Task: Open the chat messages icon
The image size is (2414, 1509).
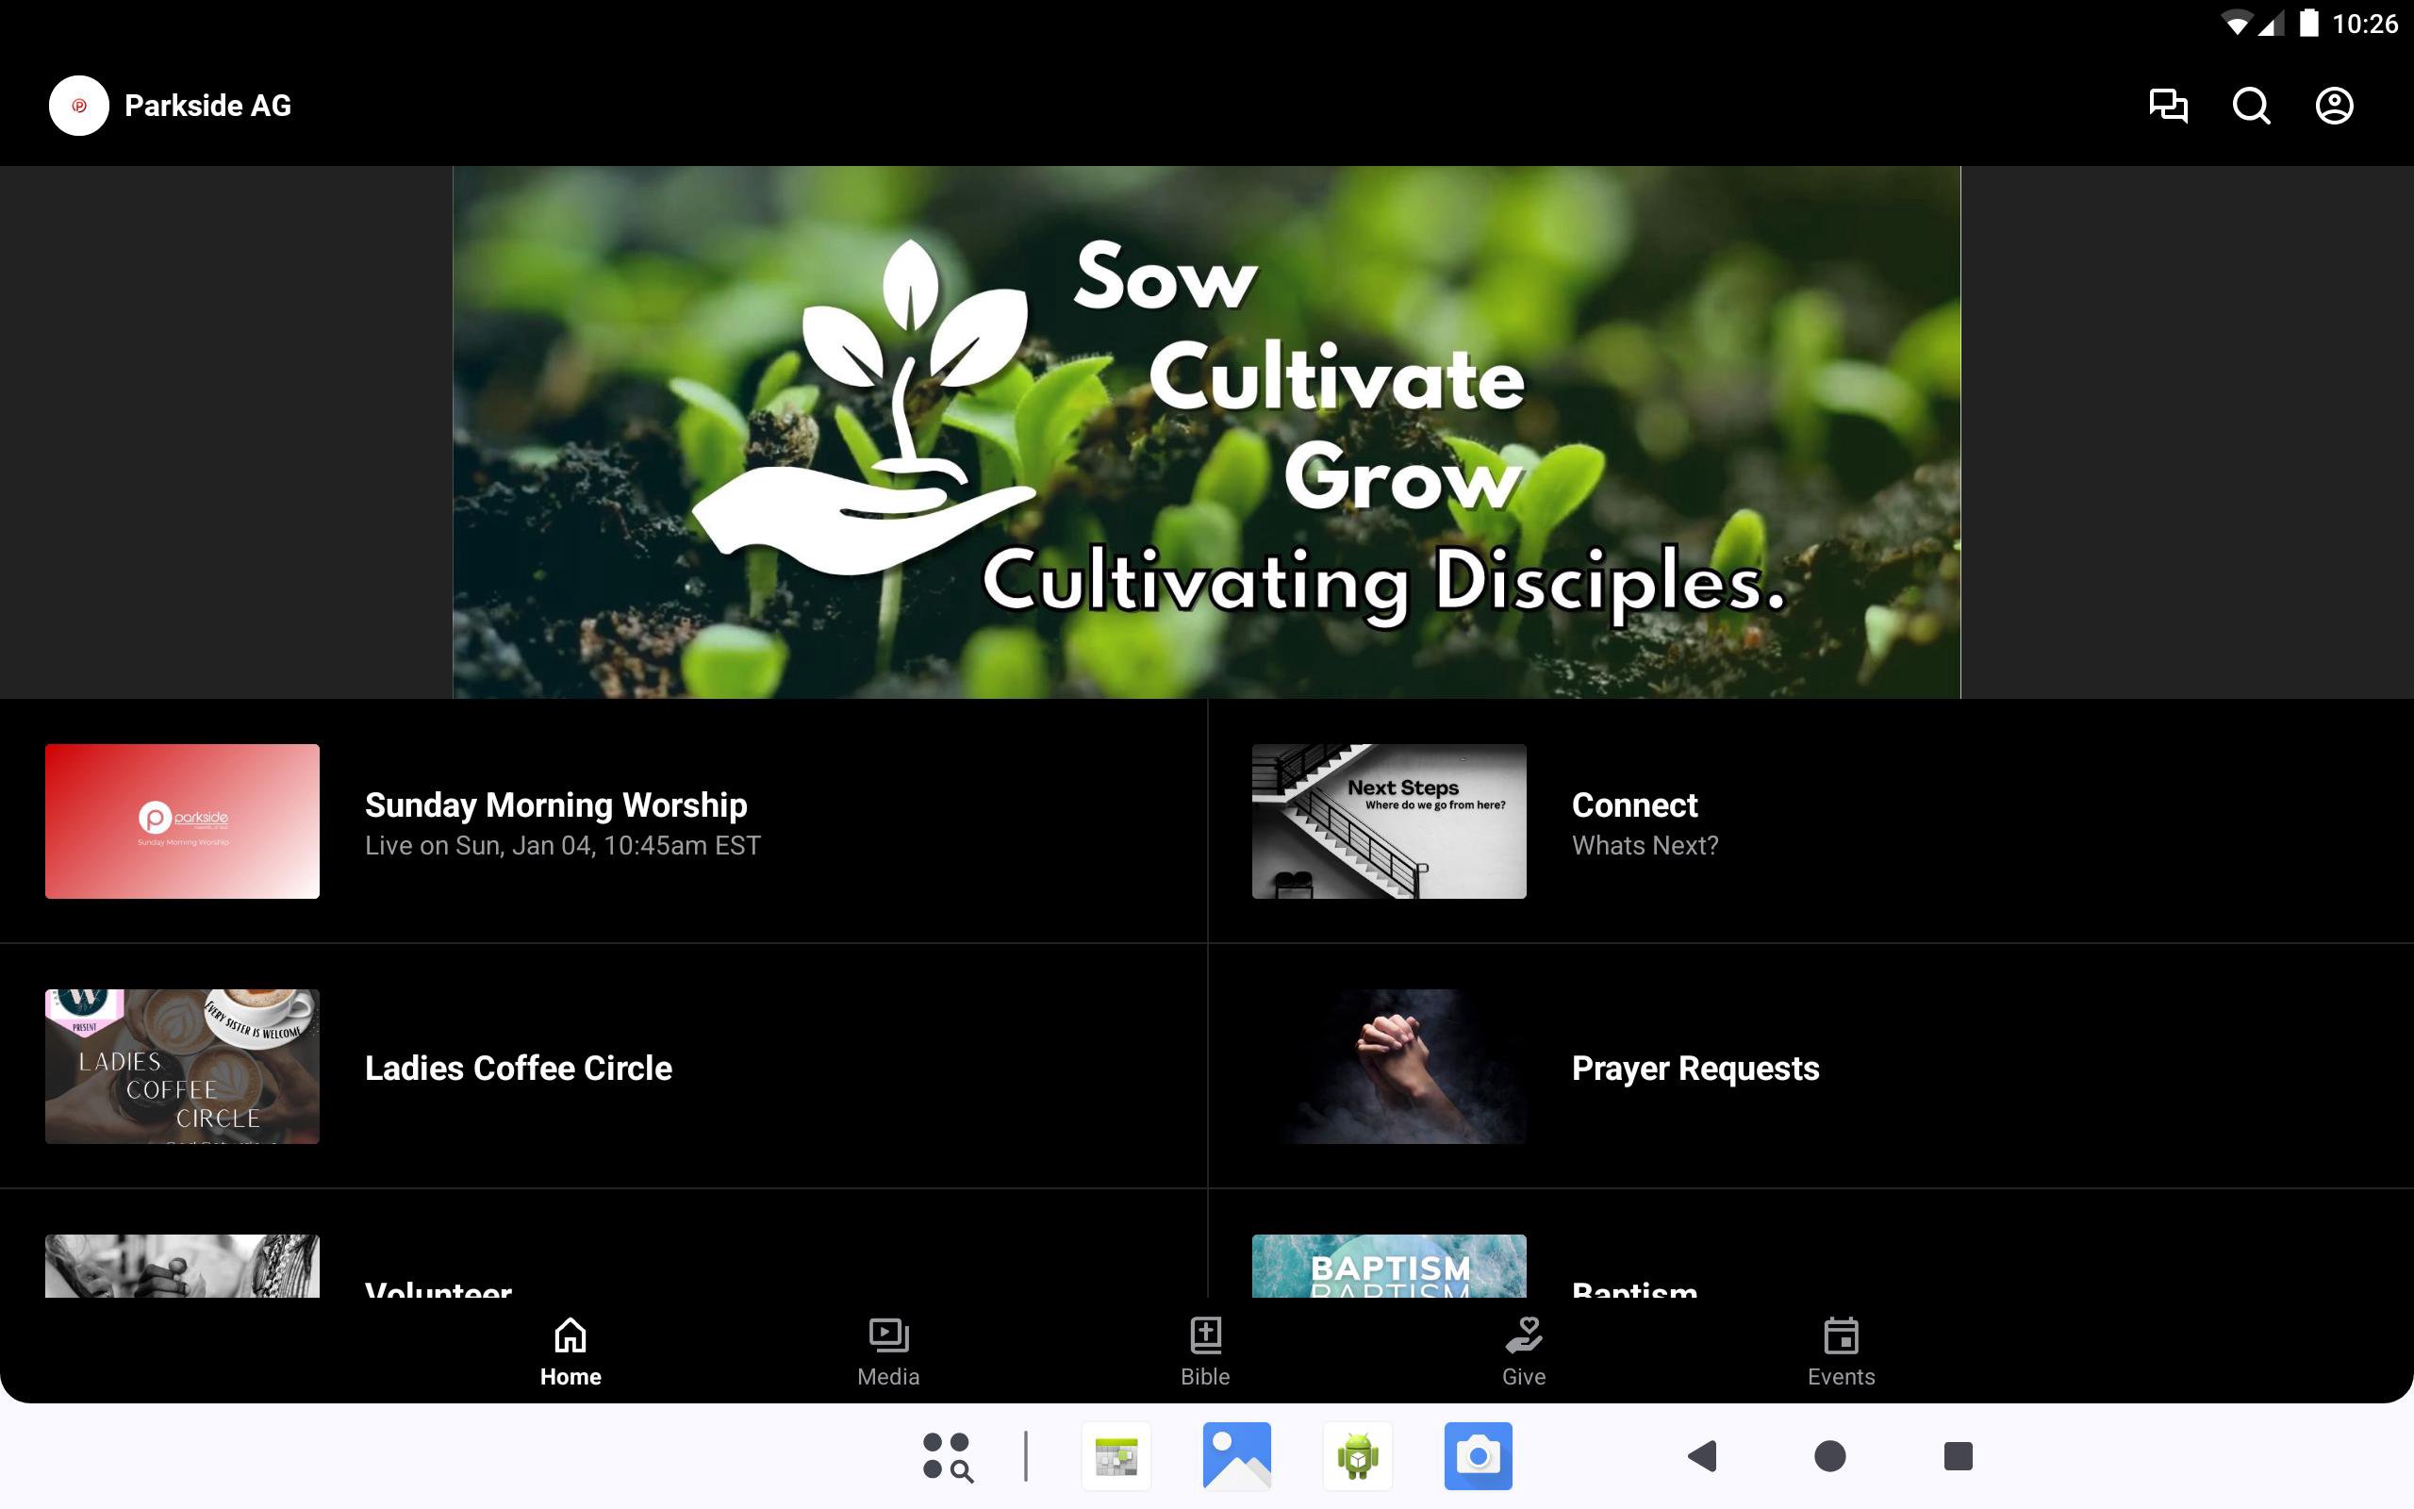Action: 2168,106
